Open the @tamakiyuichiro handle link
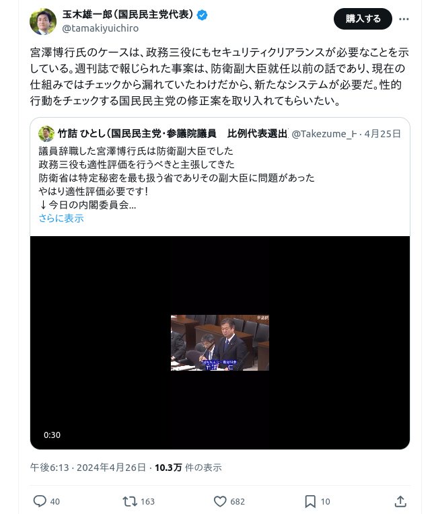The height and width of the screenshot is (514, 434). tap(100, 28)
